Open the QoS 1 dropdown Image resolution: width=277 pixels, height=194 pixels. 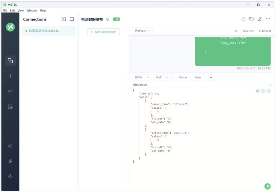click(162, 77)
